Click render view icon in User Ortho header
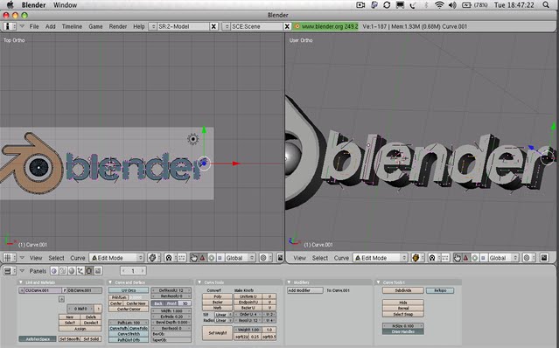559x348 pixels. click(x=544, y=258)
